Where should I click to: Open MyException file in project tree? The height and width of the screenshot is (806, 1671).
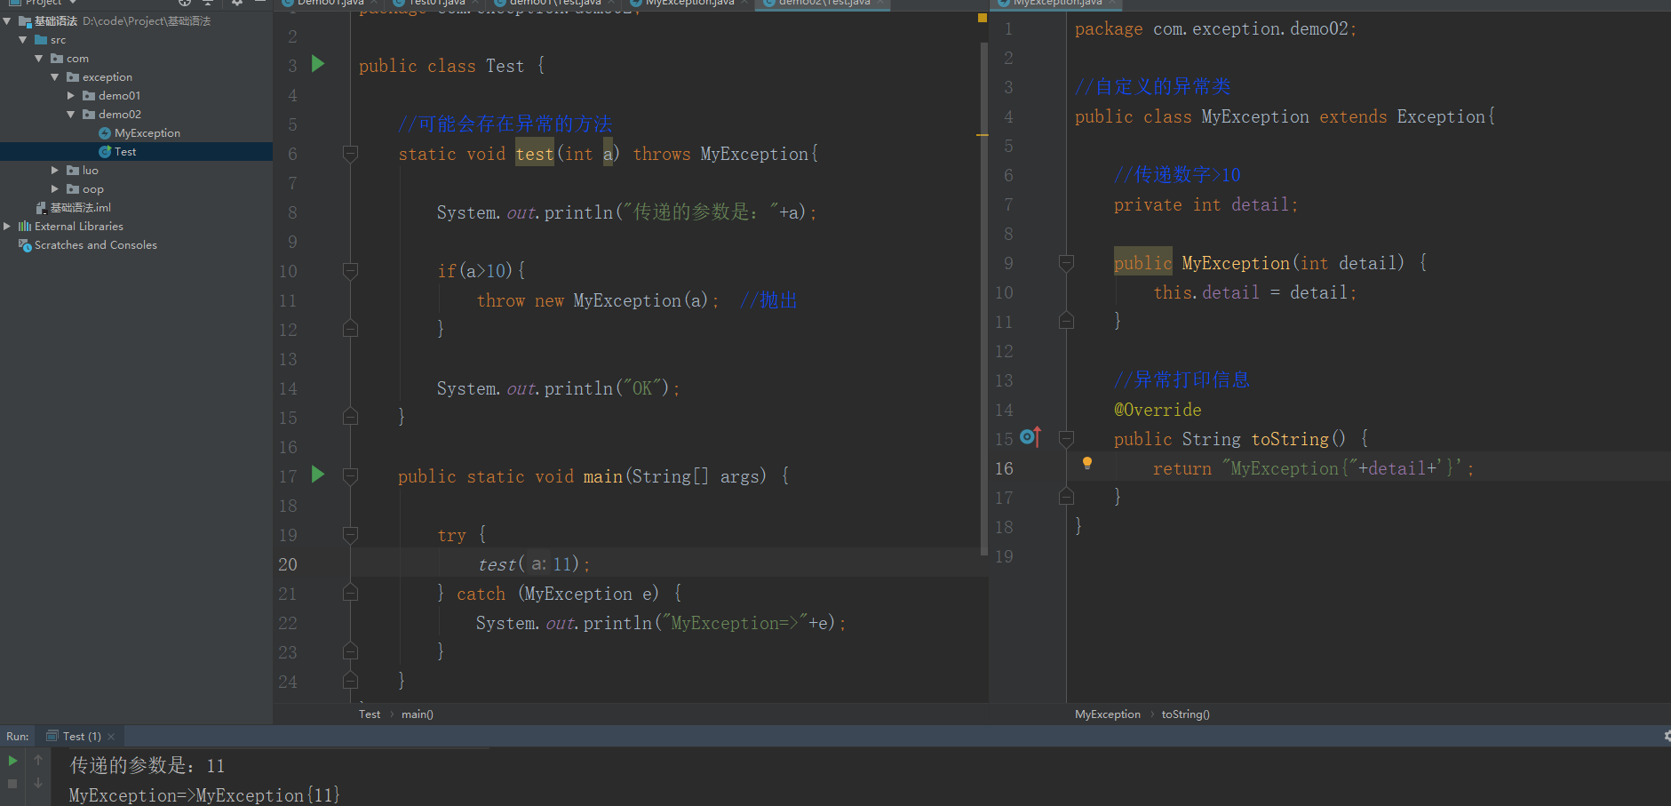pyautogui.click(x=147, y=133)
